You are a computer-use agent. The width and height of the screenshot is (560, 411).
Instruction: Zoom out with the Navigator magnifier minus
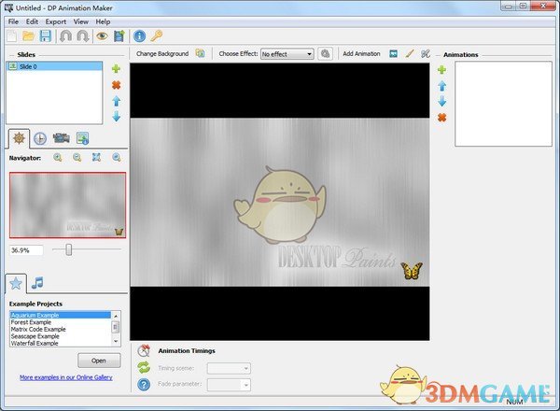pos(77,157)
